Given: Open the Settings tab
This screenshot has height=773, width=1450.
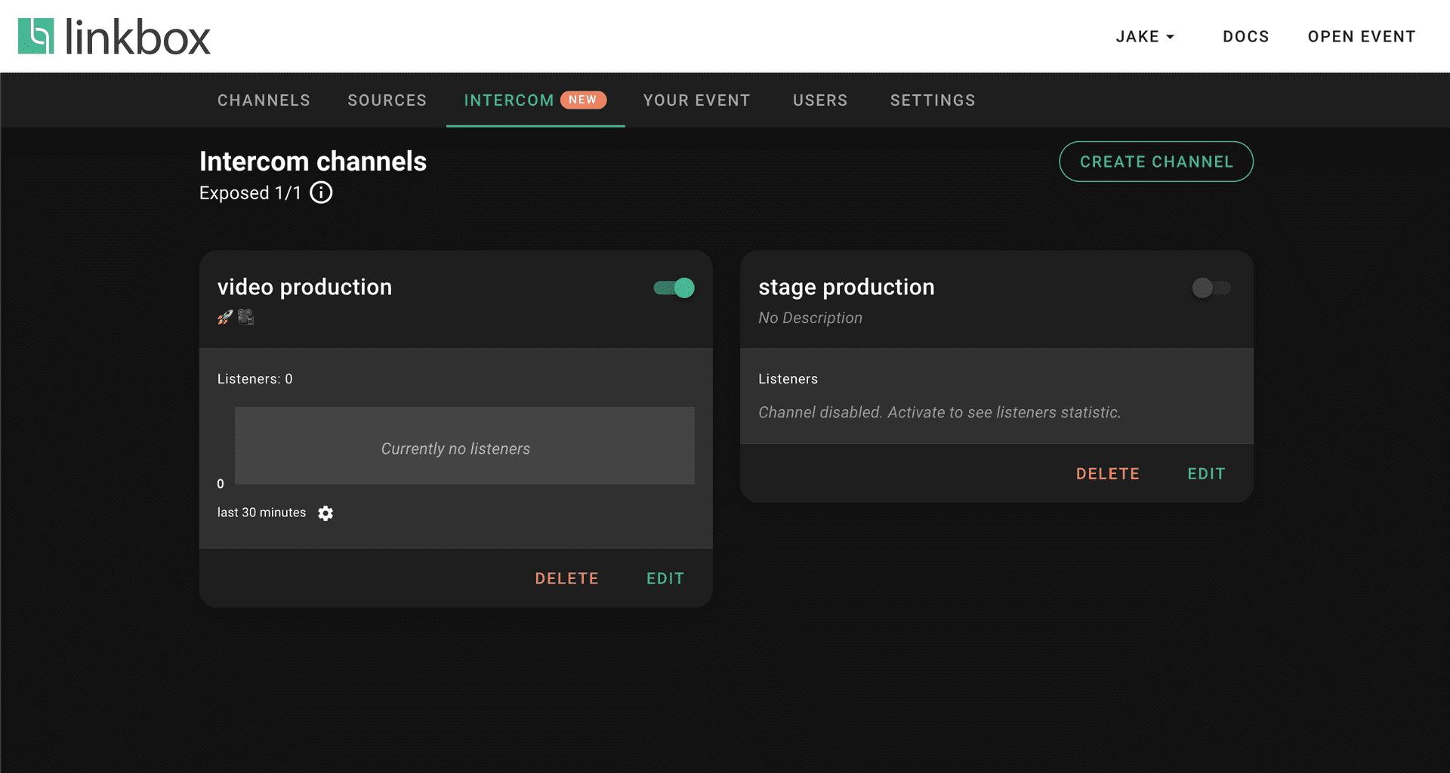Looking at the screenshot, I should pyautogui.click(x=932, y=100).
